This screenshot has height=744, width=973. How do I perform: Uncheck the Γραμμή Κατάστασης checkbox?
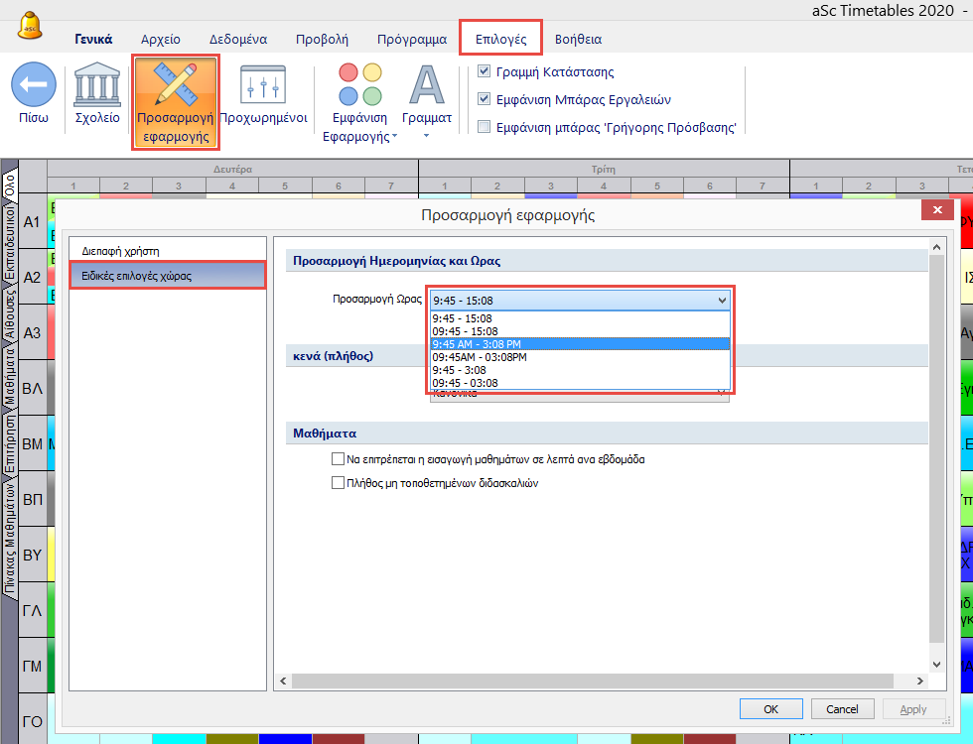pos(485,71)
